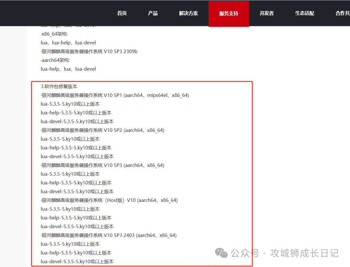This screenshot has height=267, width=350.
Task: Click the V10 SP2 (aarch64、x86_64) heading
Action: point(102,130)
